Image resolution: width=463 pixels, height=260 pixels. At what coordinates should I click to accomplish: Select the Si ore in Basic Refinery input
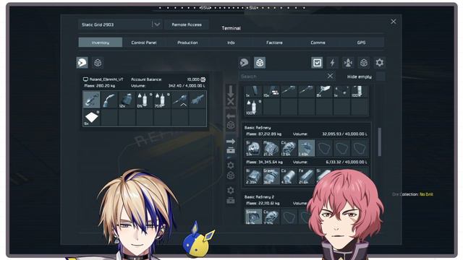point(254,148)
